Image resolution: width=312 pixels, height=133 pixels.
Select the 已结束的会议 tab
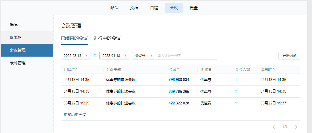pos(74,38)
